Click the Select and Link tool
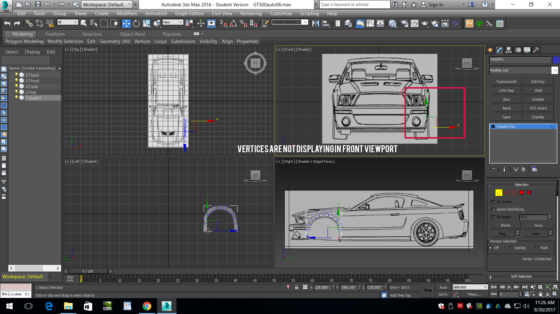This screenshot has width=560, height=314. pos(29,23)
